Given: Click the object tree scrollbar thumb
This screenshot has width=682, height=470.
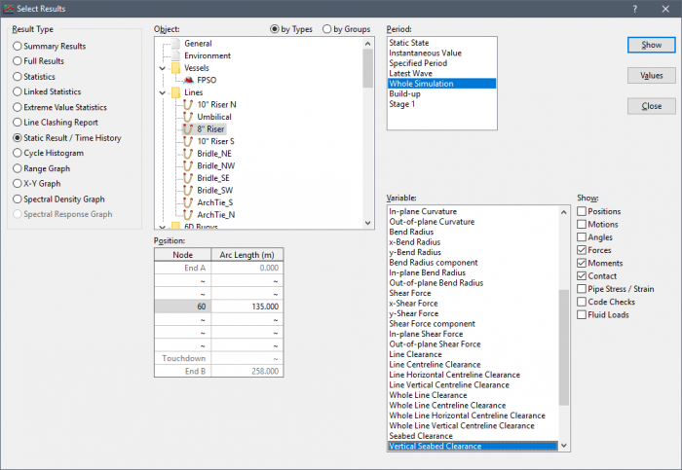Looking at the screenshot, I should 367,68.
